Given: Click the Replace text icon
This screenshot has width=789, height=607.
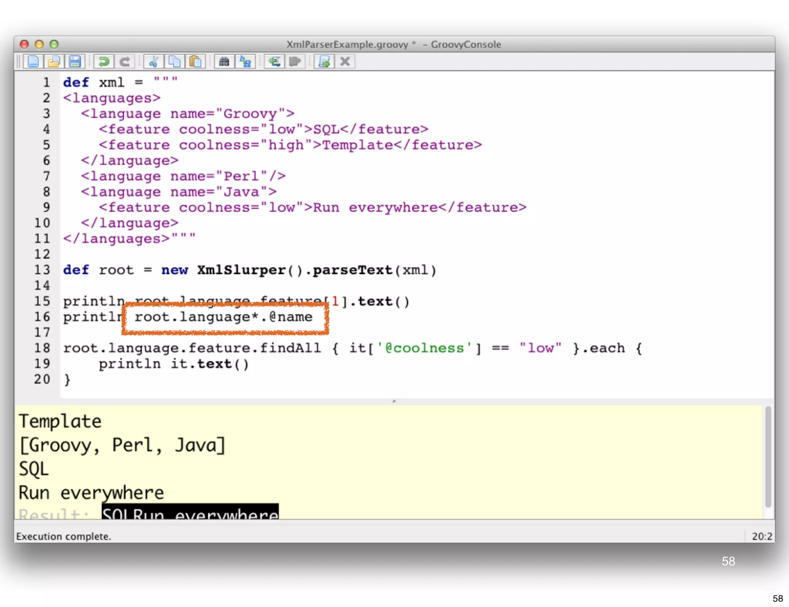Looking at the screenshot, I should (245, 62).
